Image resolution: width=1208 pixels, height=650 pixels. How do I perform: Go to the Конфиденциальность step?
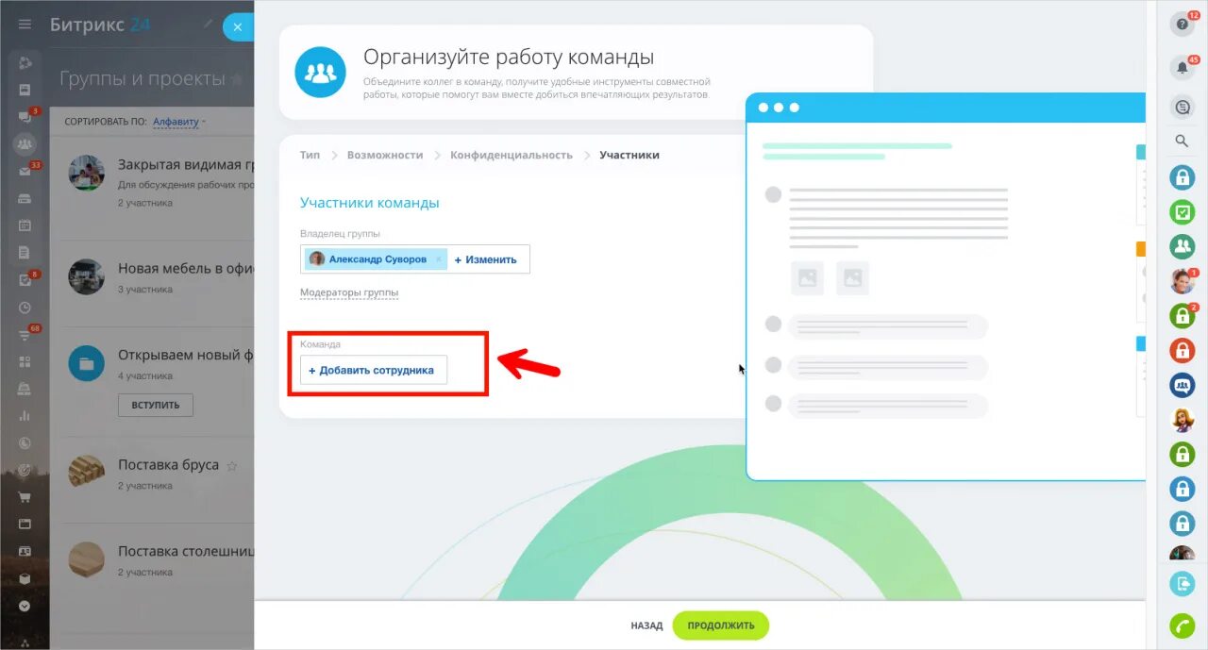(x=512, y=155)
